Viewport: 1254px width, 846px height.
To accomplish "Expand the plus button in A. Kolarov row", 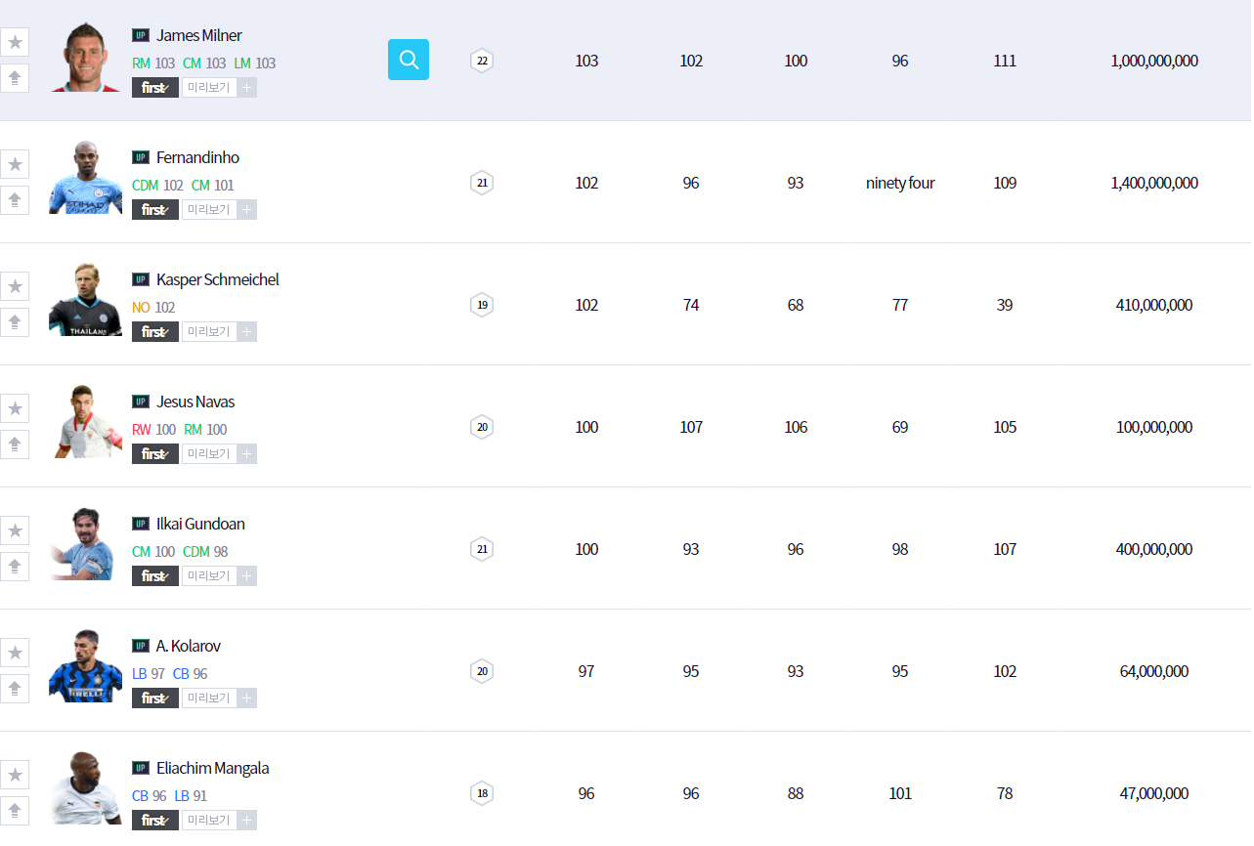I will pos(247,698).
